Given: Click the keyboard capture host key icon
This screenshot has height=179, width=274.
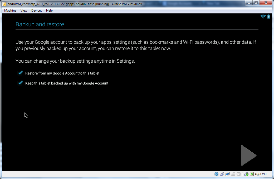Looking at the screenshot, I should (252, 174).
